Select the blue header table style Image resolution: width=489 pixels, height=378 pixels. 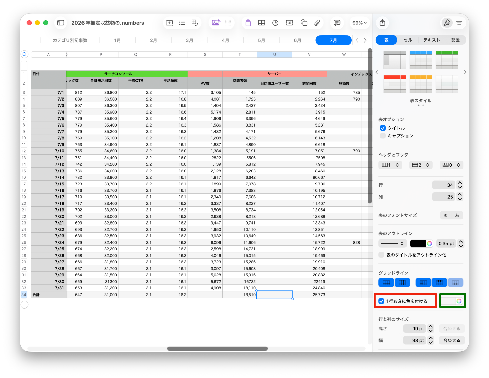(x=421, y=60)
